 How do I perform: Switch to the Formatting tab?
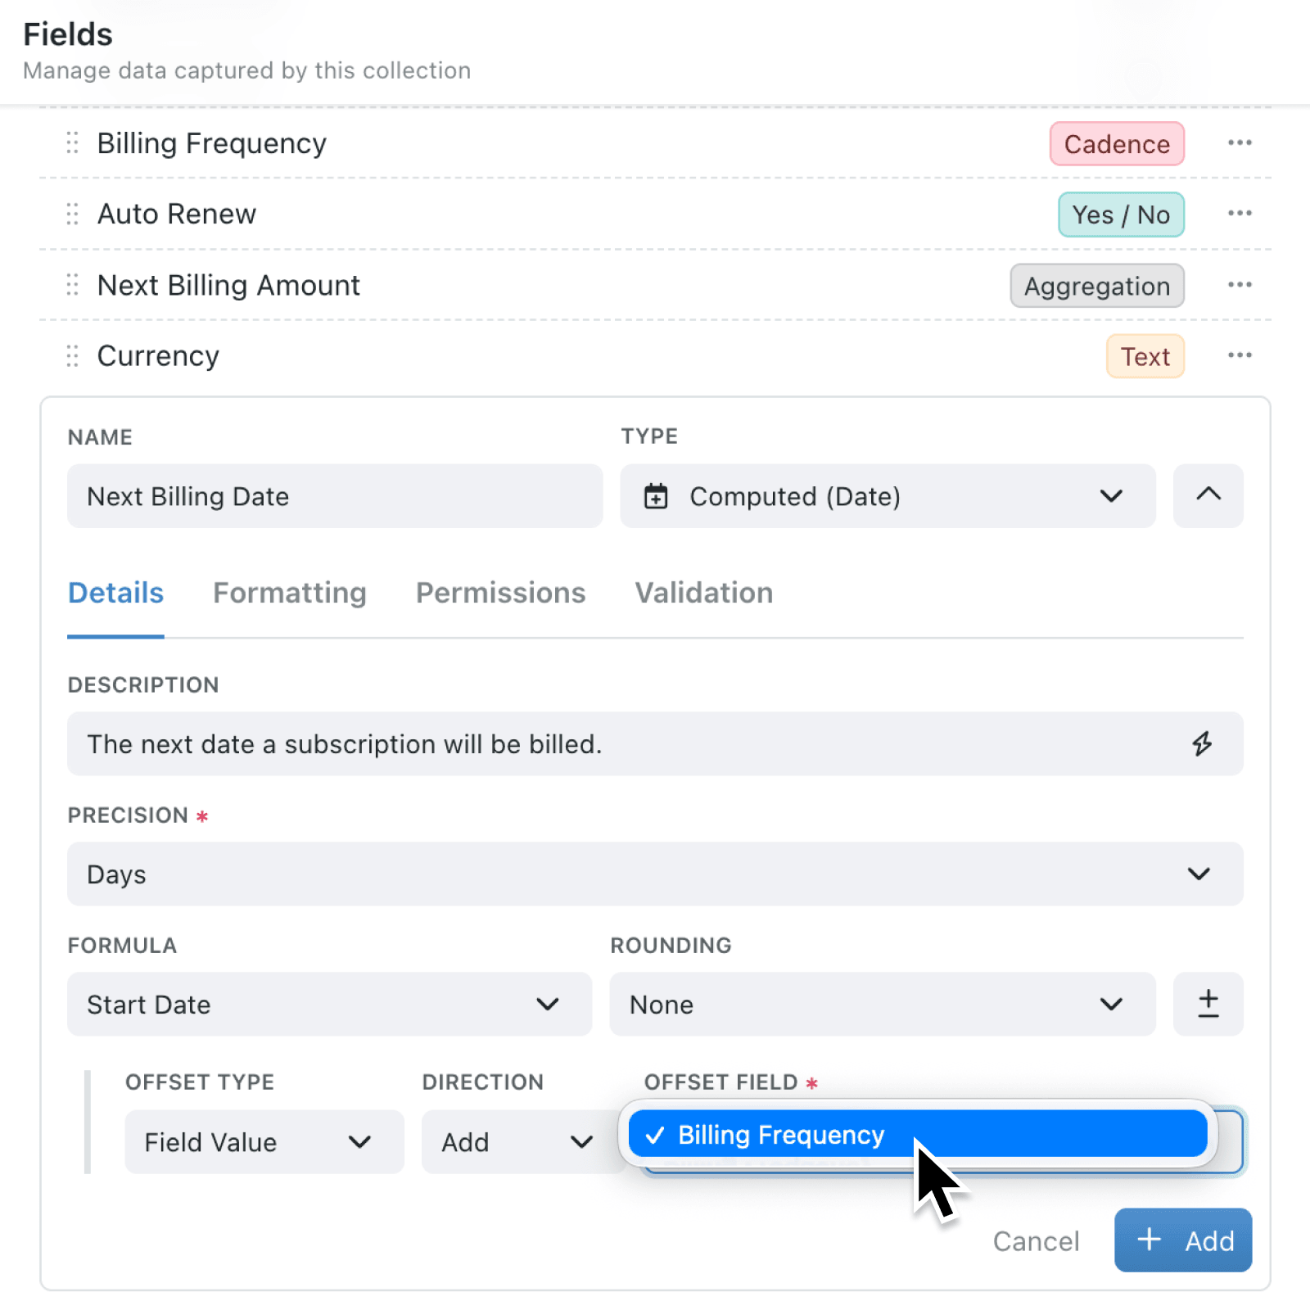click(x=289, y=592)
